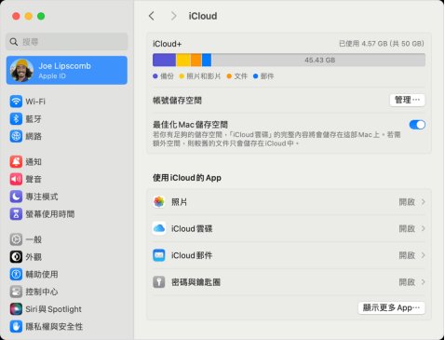Expand the 照片 row chevron
The width and height of the screenshot is (445, 340).
coord(423,202)
